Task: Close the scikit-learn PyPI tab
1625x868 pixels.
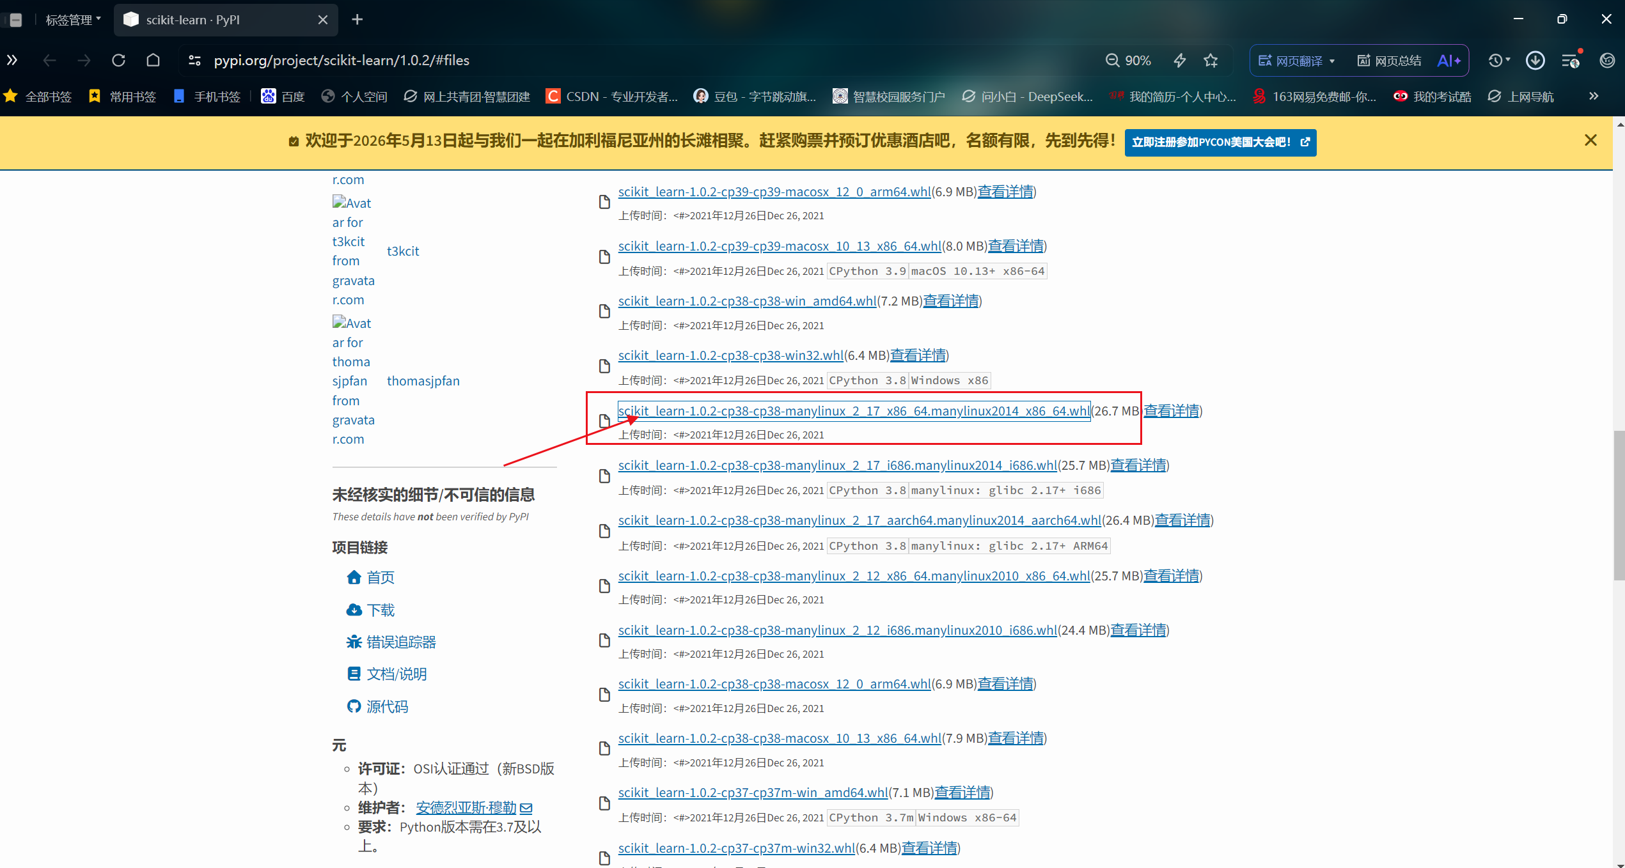Action: 323,20
